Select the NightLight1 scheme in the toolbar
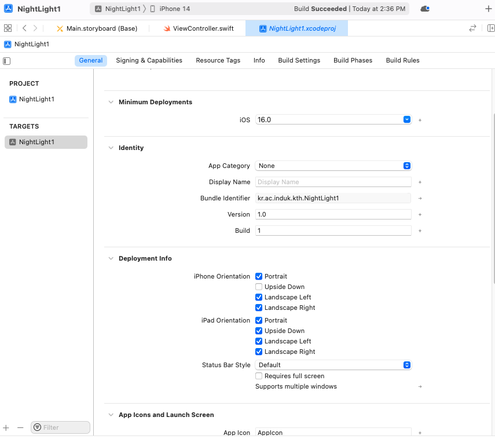 118,9
